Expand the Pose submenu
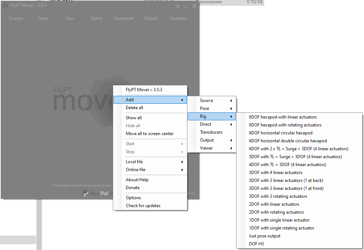Image resolution: width=364 pixels, height=250 pixels. pyautogui.click(x=212, y=108)
